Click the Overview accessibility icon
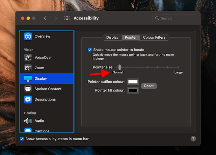 pyautogui.click(x=28, y=36)
